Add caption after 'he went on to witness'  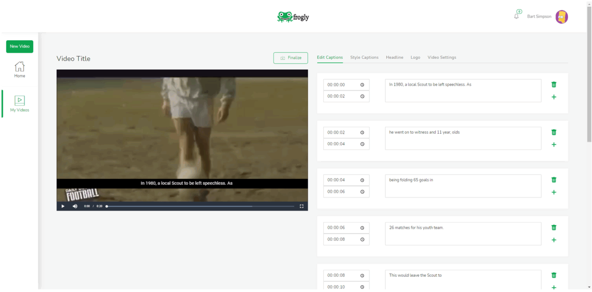tap(554, 145)
